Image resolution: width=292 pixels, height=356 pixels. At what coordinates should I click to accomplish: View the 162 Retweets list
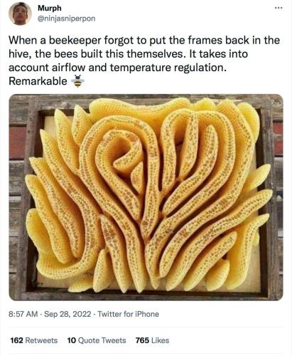(34, 340)
